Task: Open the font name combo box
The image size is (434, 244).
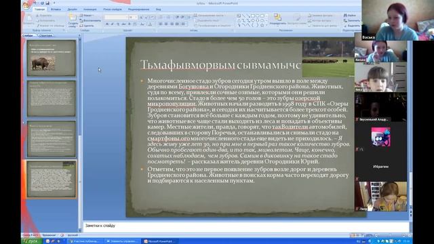Action: coord(116,17)
